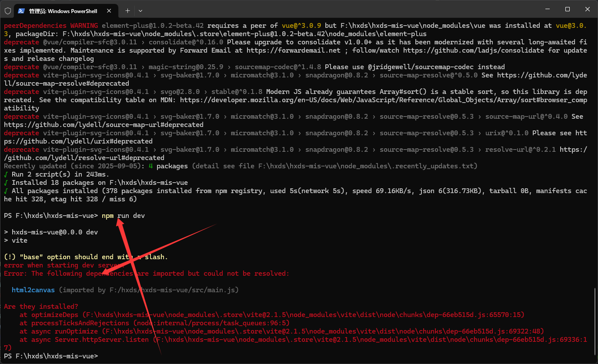Image resolution: width=598 pixels, height=364 pixels.
Task: Maximize the terminal window
Action: tap(568, 9)
